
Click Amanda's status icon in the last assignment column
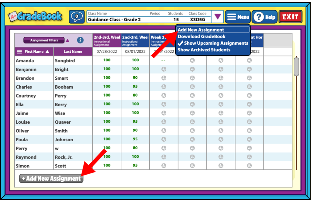[x=249, y=60]
